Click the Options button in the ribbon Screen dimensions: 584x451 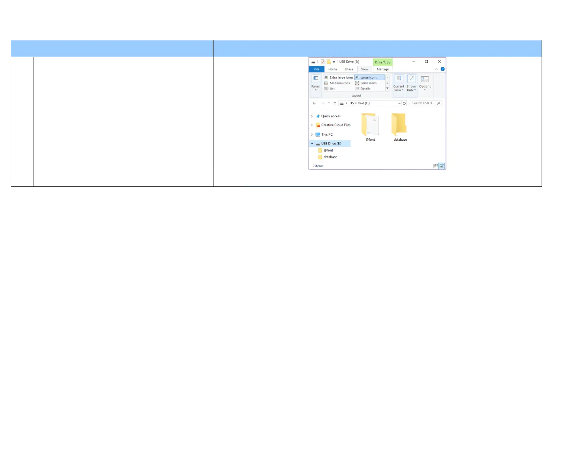(x=425, y=83)
